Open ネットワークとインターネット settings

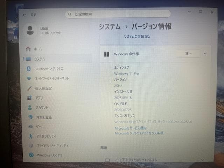tap(52, 78)
